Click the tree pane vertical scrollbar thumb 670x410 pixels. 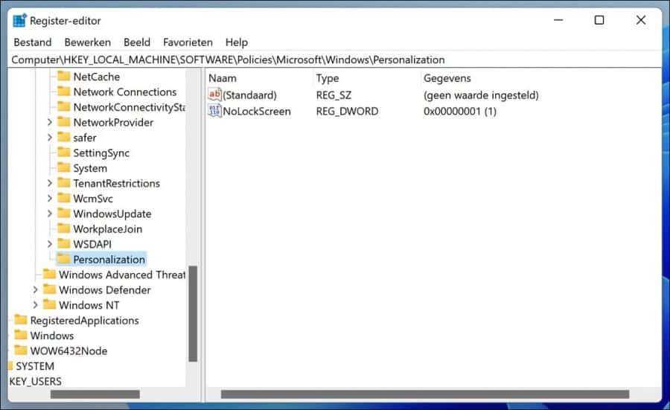pyautogui.click(x=193, y=314)
